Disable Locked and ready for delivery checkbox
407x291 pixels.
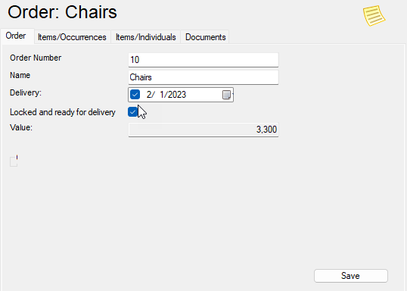tap(132, 112)
